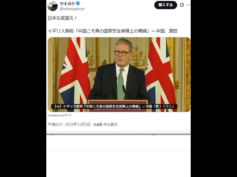The height and width of the screenshot is (177, 237).
Task: Click the 2025年12月3日 post date
Action: click(x=78, y=124)
